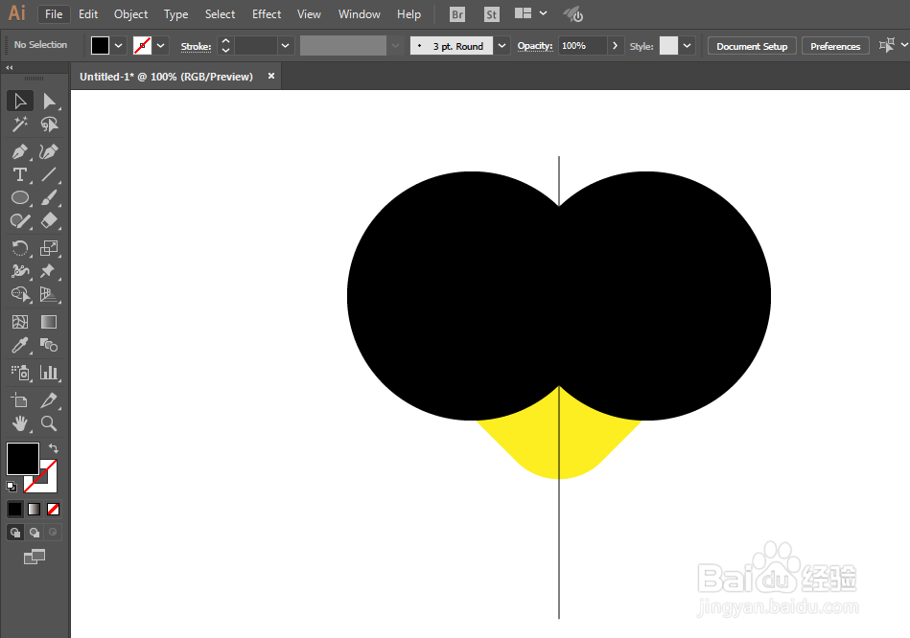Open the stroke color dropdown arrow

[x=161, y=45]
